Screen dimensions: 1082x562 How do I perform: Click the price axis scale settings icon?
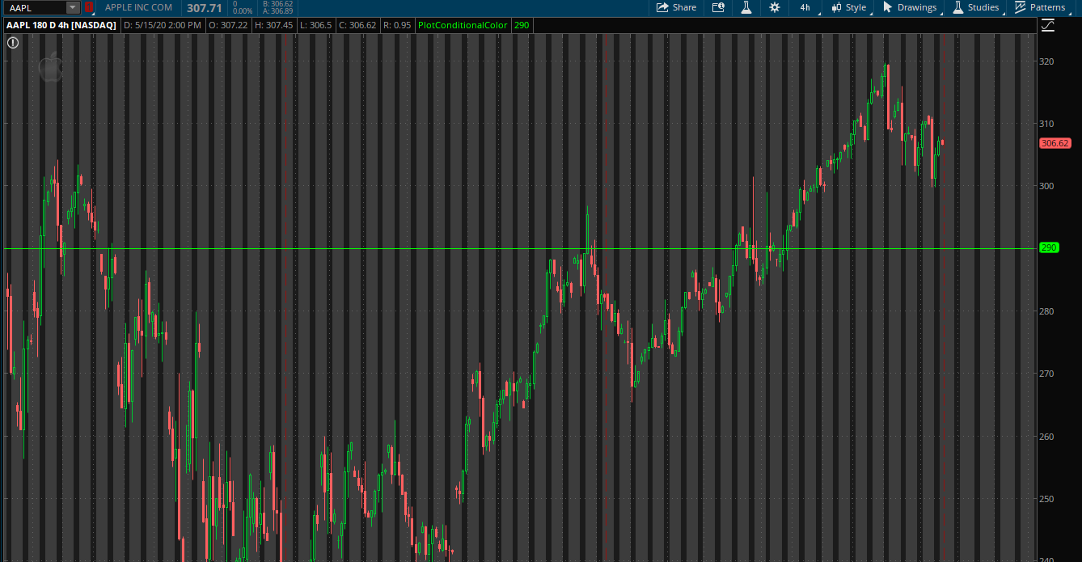[1048, 25]
